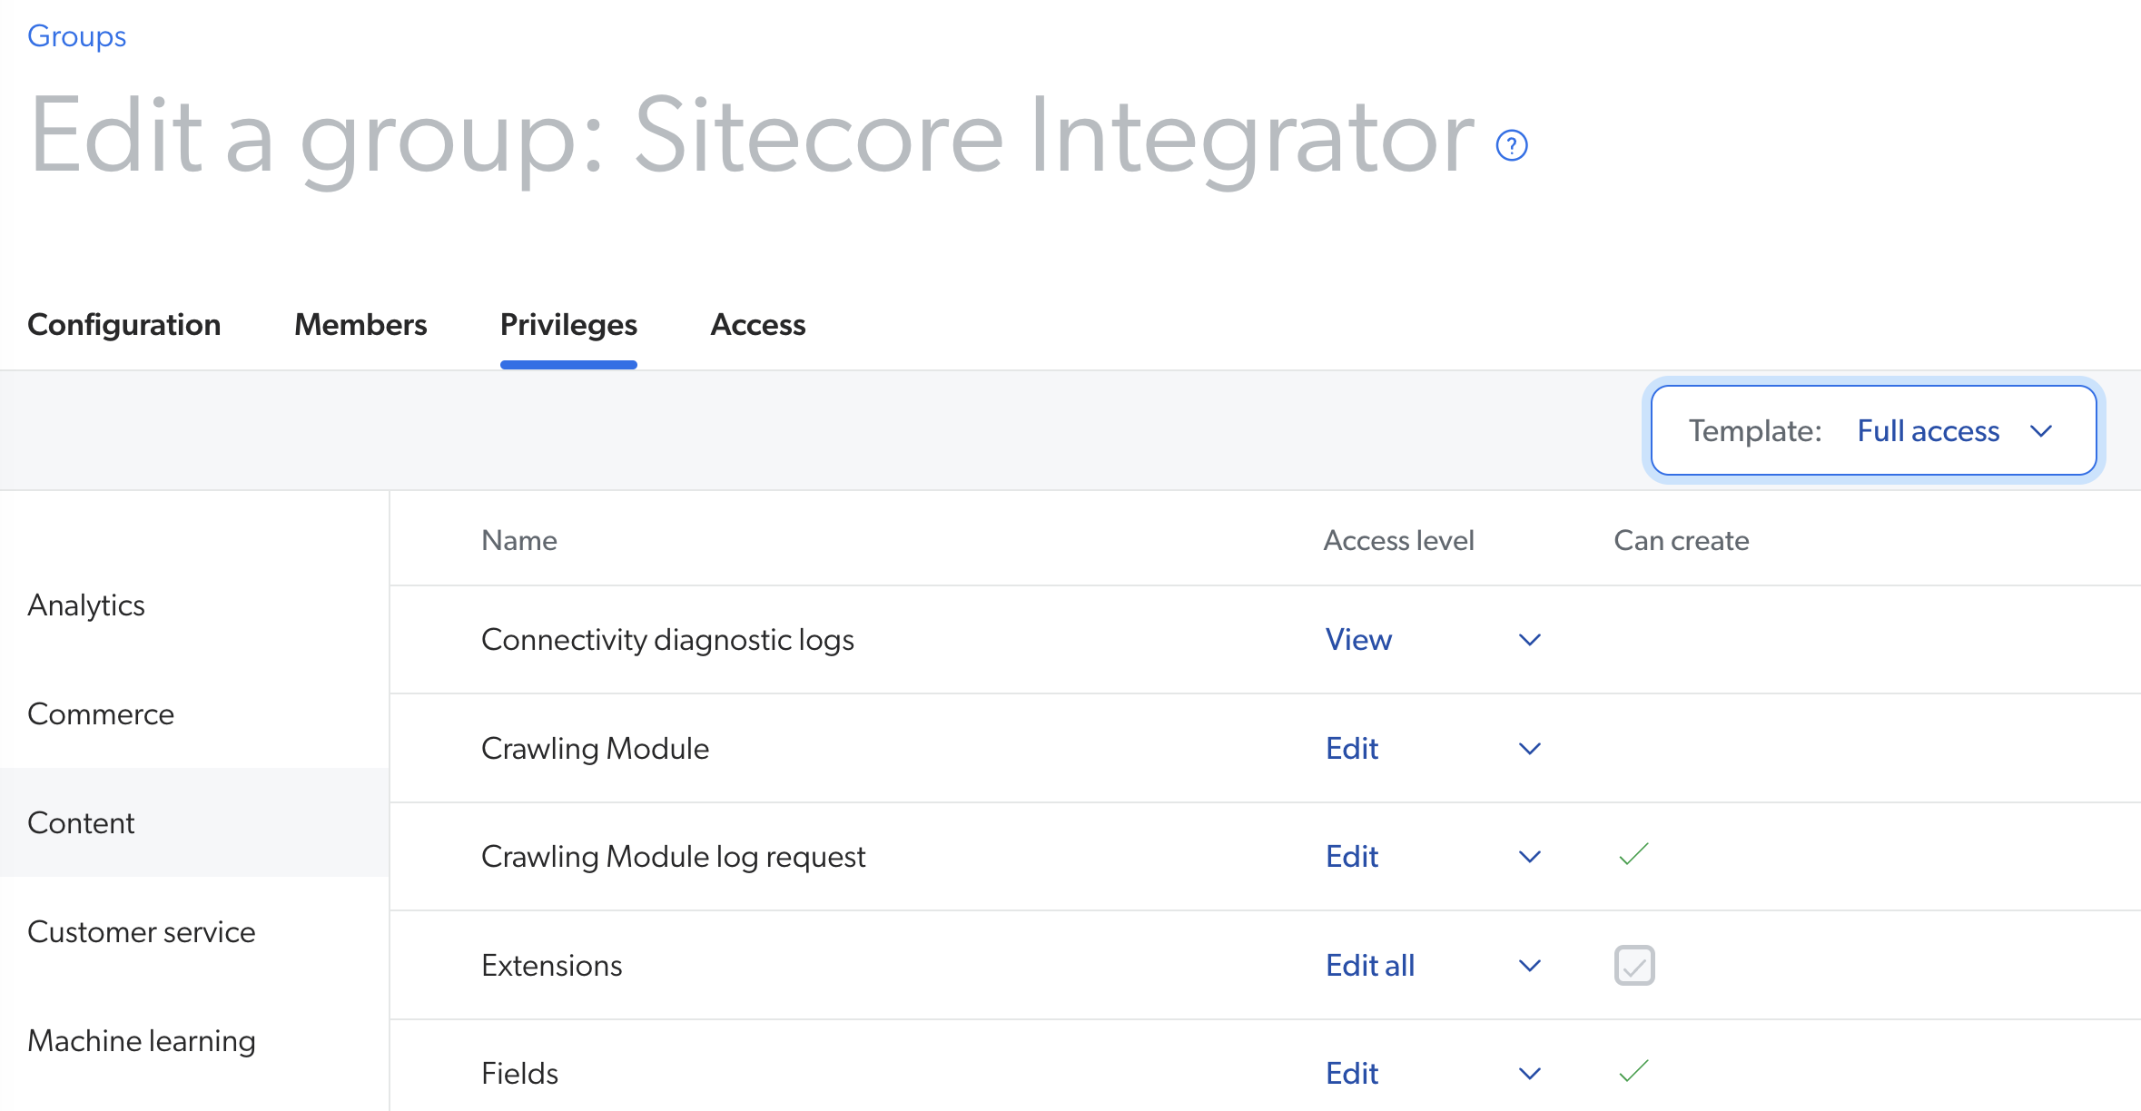Click the Can create checkmark for Fields
The width and height of the screenshot is (2141, 1111).
pos(1633,1072)
